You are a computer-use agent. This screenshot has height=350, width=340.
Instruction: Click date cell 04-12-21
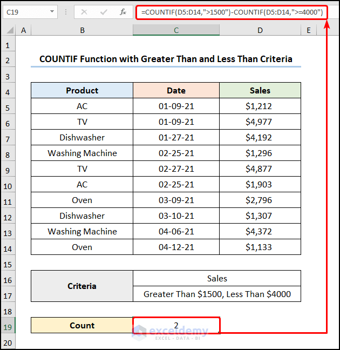(x=176, y=247)
